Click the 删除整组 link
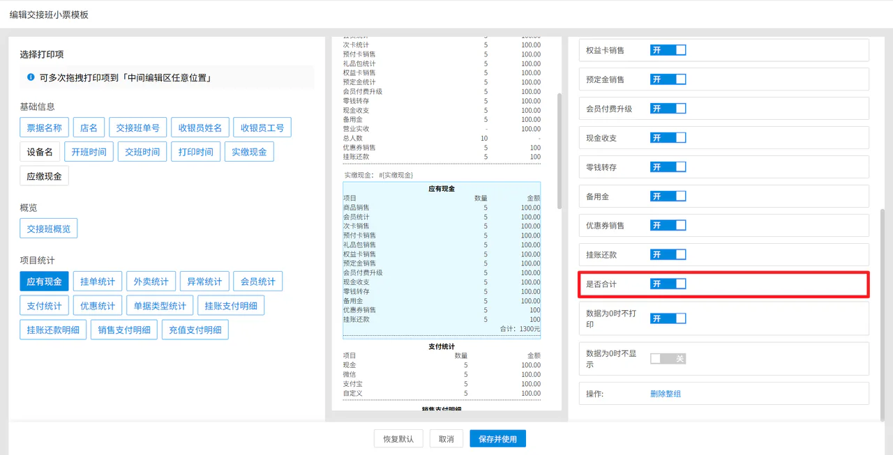Screen dimensions: 893x455 point(666,394)
